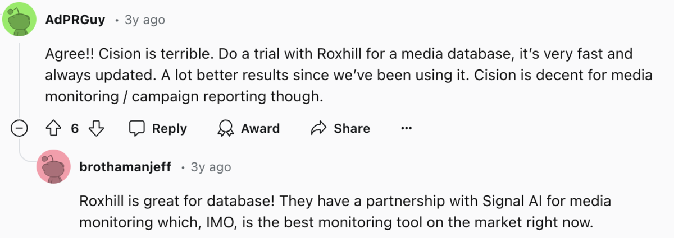Click the Reply text label
This screenshot has height=238, width=674.
point(170,128)
